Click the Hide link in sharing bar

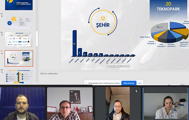click(x=140, y=83)
